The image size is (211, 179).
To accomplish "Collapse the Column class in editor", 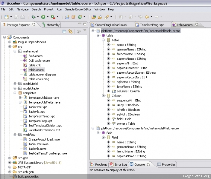I will tap(103, 96).
